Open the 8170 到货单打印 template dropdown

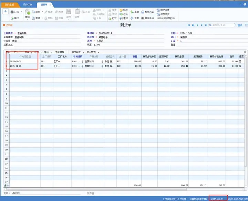(176, 18)
